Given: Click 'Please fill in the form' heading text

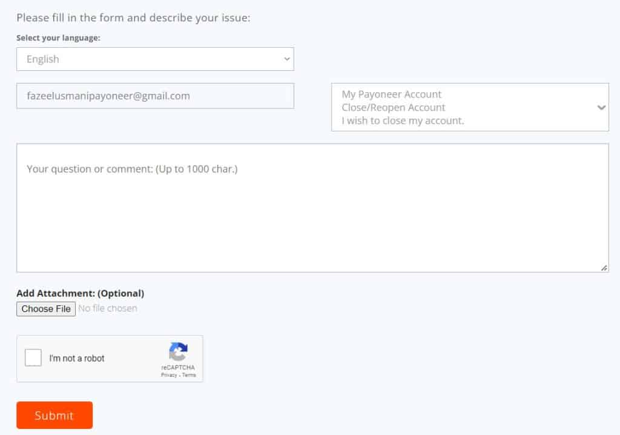Looking at the screenshot, I should (x=133, y=18).
